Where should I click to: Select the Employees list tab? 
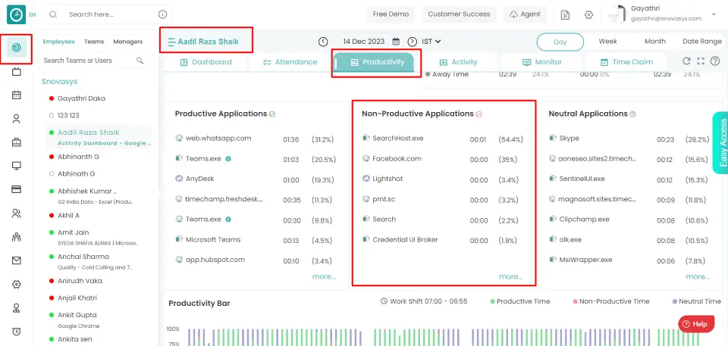[x=59, y=42]
